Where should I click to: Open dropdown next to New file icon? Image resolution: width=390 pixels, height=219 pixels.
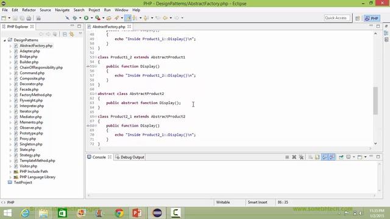tap(9, 18)
